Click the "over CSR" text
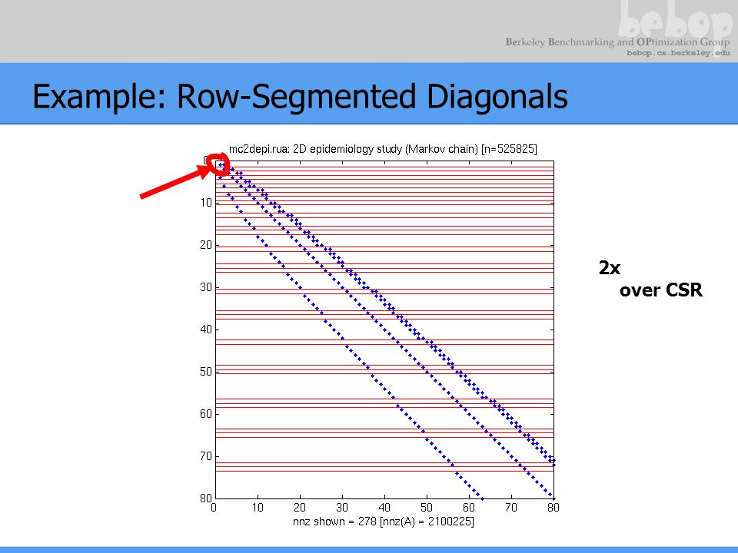This screenshot has height=553, width=738. [661, 290]
